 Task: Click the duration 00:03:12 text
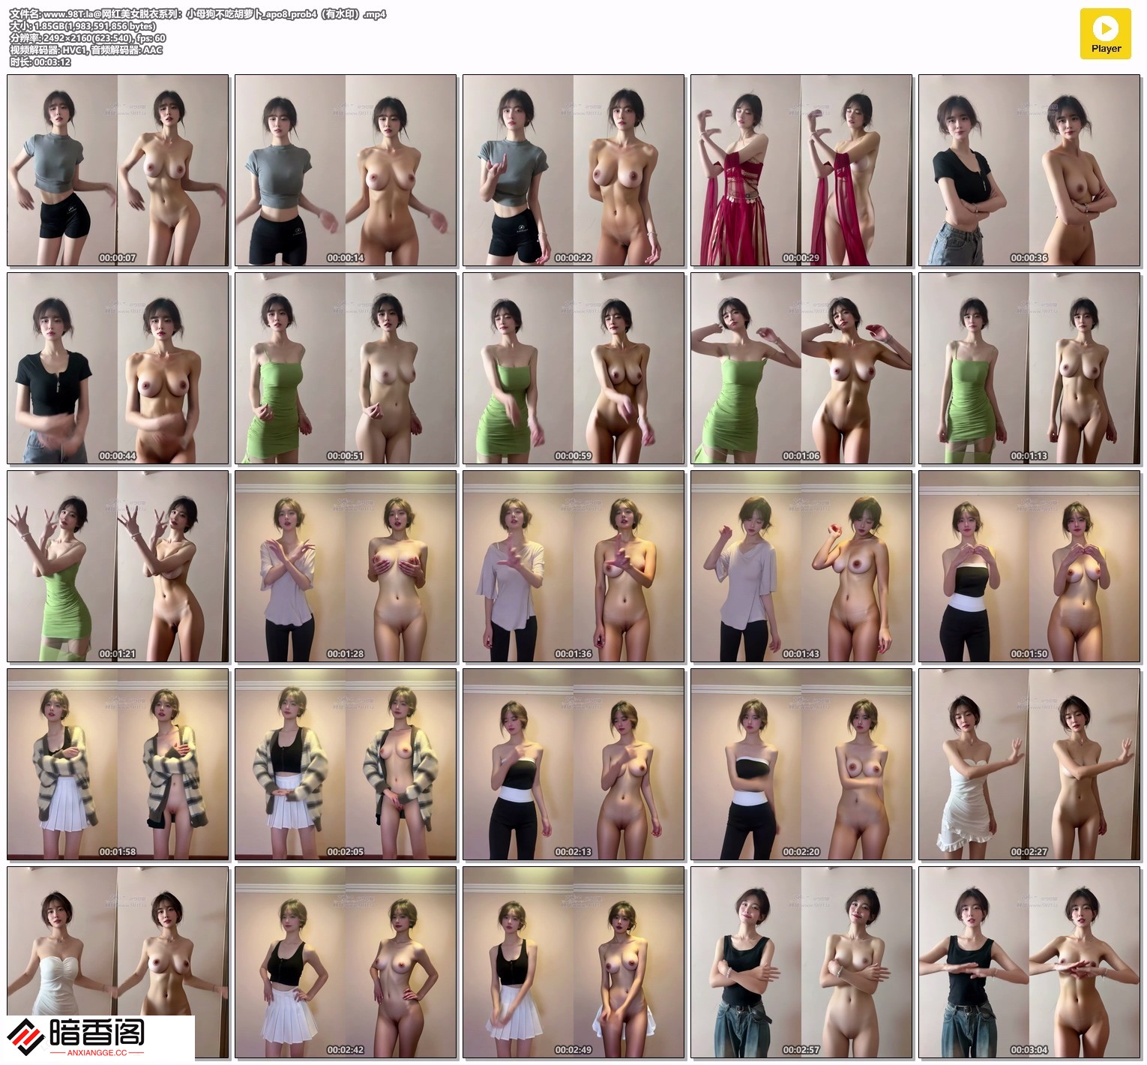point(40,62)
